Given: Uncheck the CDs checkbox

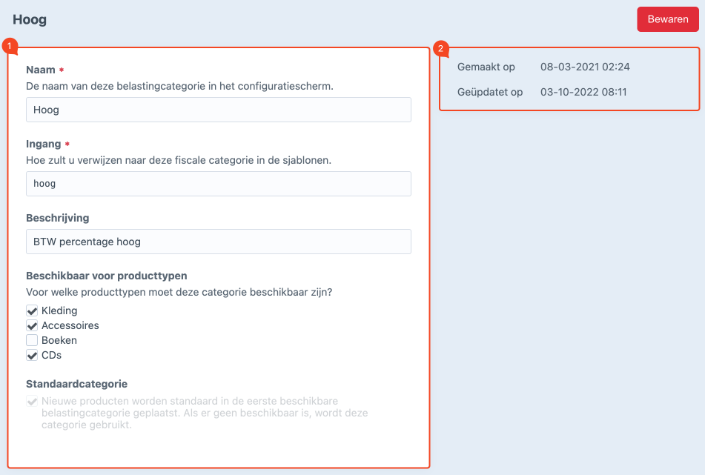Looking at the screenshot, I should 31,355.
